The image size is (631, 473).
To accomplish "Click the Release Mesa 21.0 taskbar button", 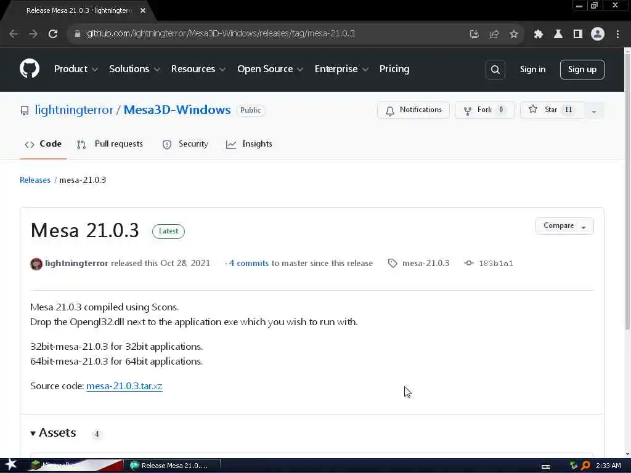I will tap(172, 466).
